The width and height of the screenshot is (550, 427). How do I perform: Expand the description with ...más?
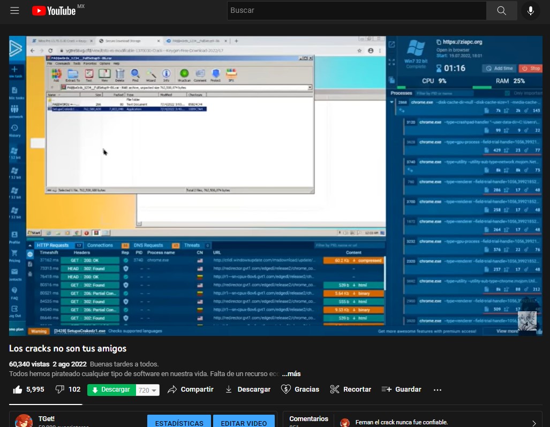(291, 373)
